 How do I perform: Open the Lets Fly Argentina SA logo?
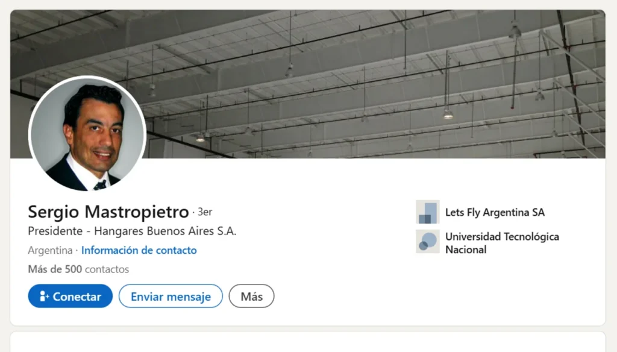428,212
